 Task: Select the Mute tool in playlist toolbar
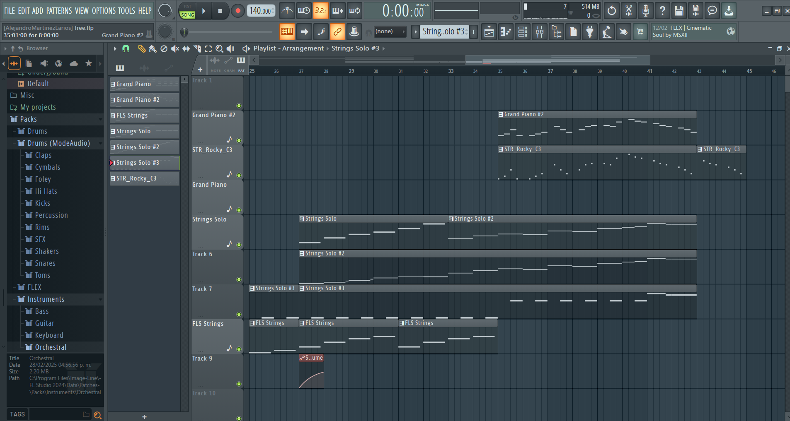(x=175, y=49)
